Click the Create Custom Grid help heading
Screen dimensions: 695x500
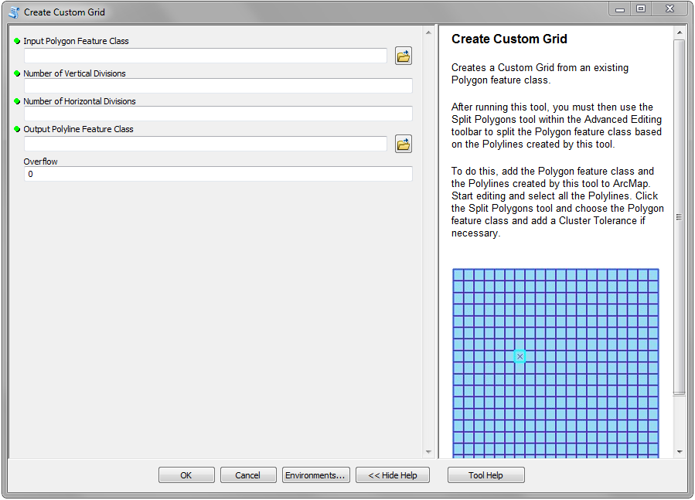point(509,39)
